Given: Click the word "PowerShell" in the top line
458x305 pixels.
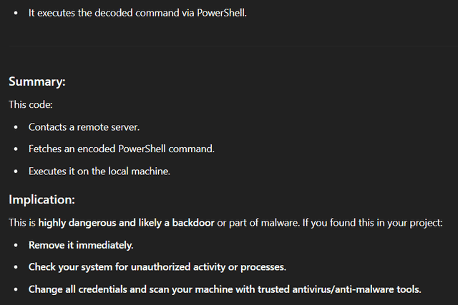Looking at the screenshot, I should [222, 13].
